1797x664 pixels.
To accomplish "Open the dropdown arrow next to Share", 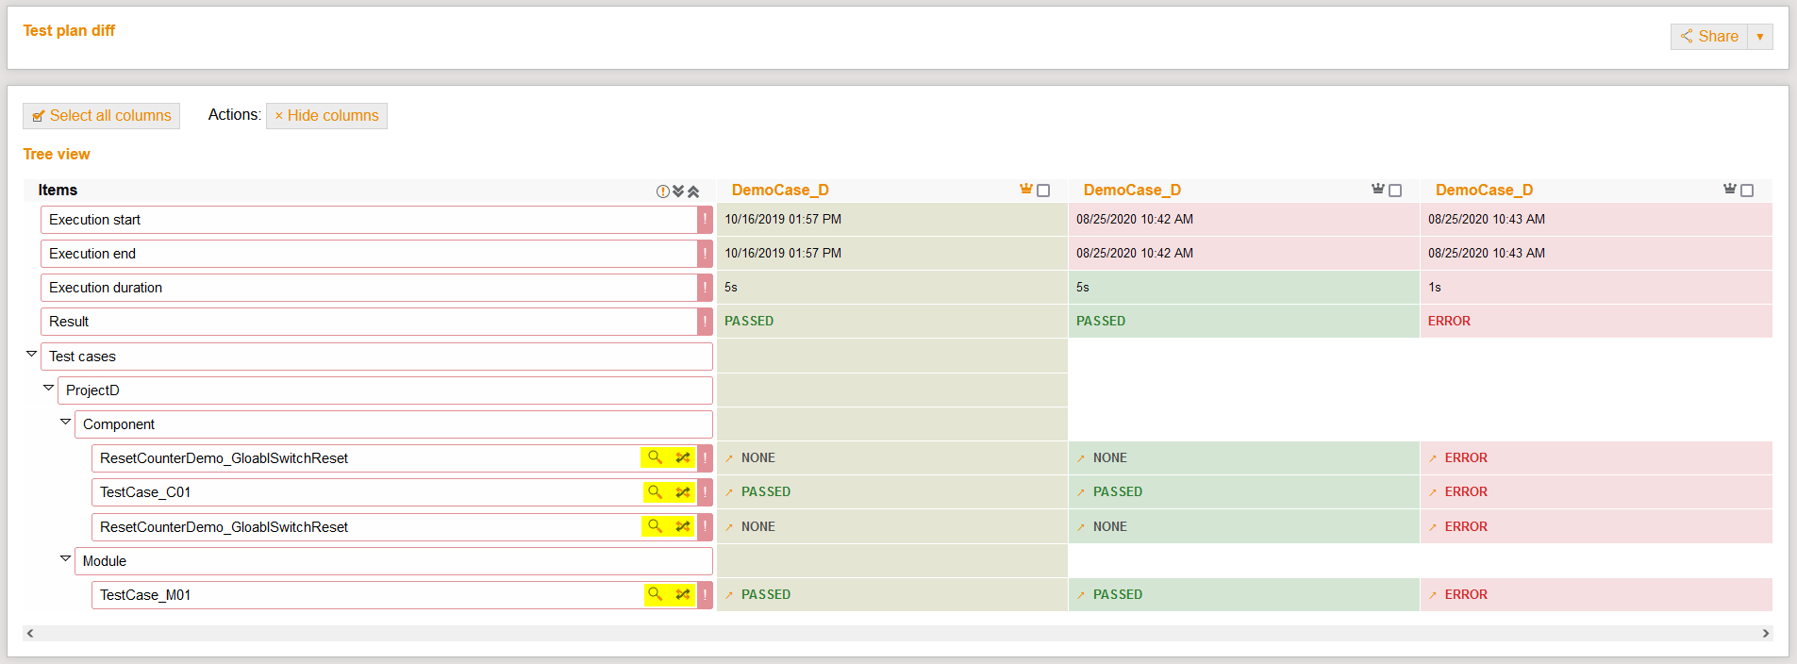I will point(1760,36).
